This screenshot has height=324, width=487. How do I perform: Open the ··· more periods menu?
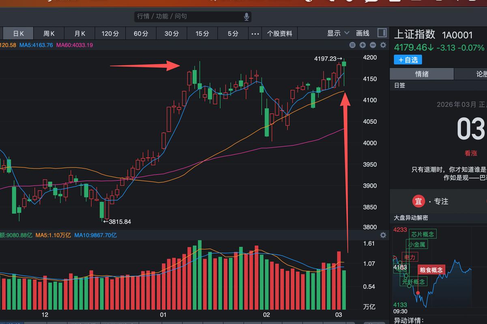[255, 34]
